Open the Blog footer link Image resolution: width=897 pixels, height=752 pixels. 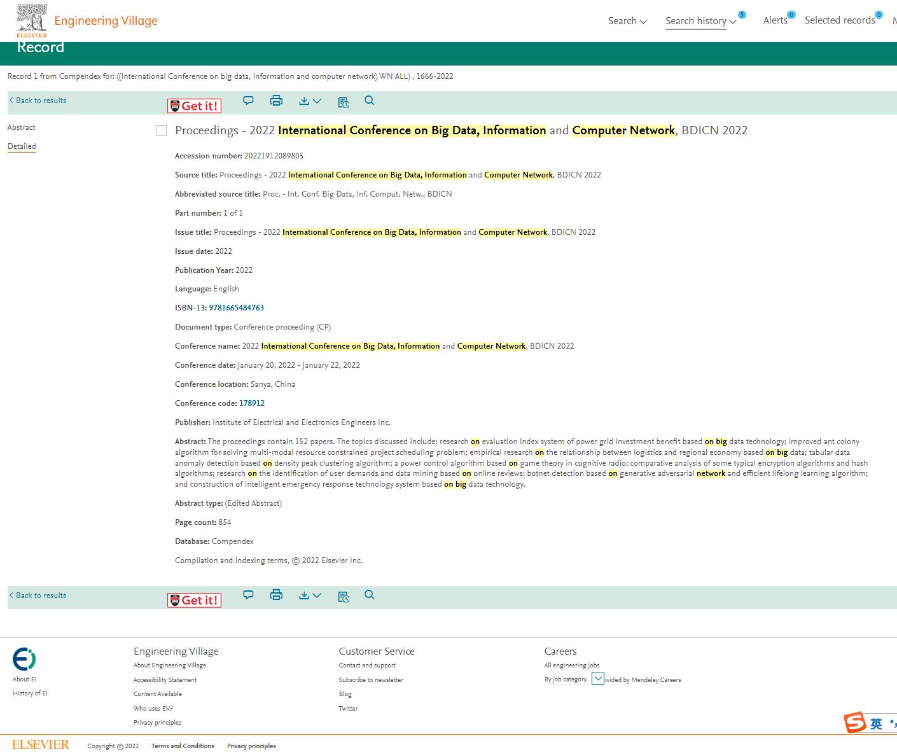tap(345, 694)
